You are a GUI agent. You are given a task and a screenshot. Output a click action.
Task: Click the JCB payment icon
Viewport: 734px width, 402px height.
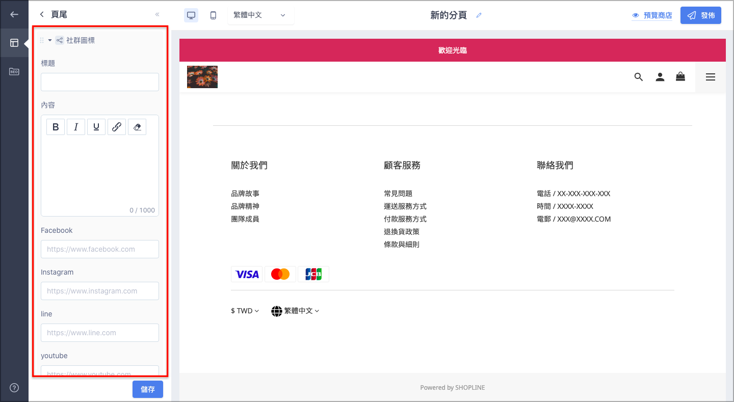(x=313, y=274)
